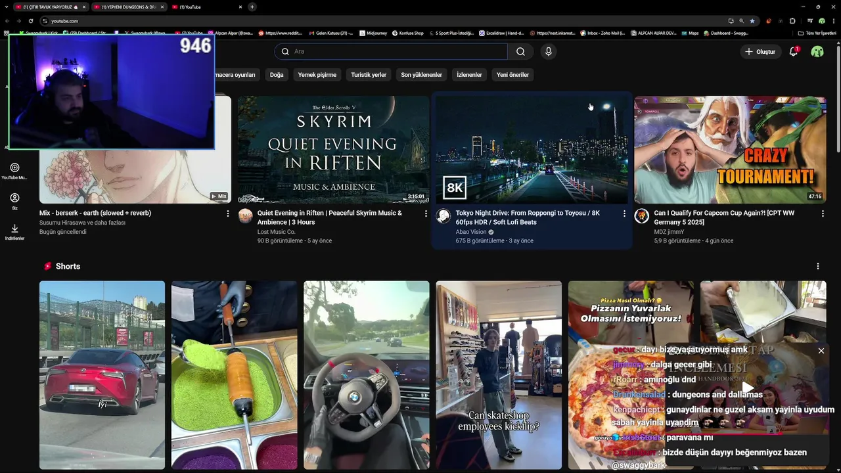The width and height of the screenshot is (841, 473).
Task: Open the Siz (You) sidebar item
Action: pos(14,202)
